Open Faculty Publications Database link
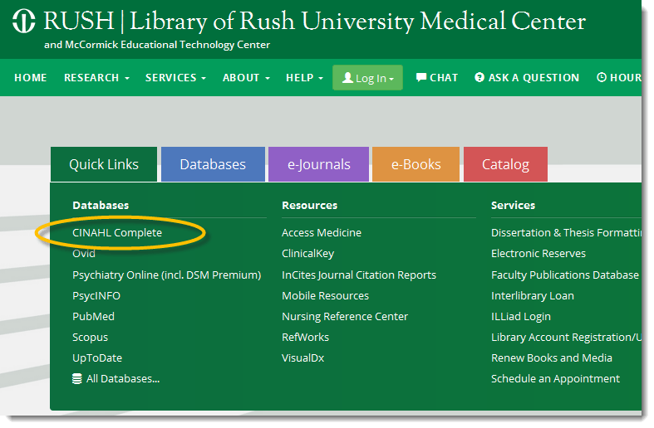The image size is (654, 428). pyautogui.click(x=565, y=275)
